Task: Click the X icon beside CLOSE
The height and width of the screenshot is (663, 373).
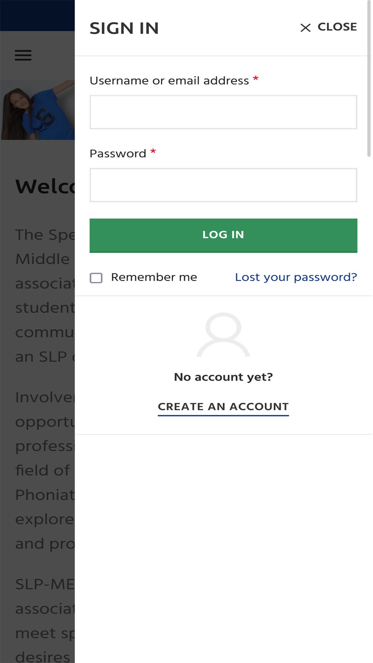Action: point(305,28)
